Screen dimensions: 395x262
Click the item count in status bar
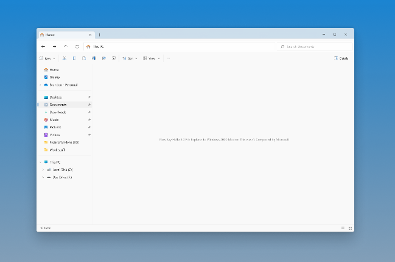click(46, 229)
